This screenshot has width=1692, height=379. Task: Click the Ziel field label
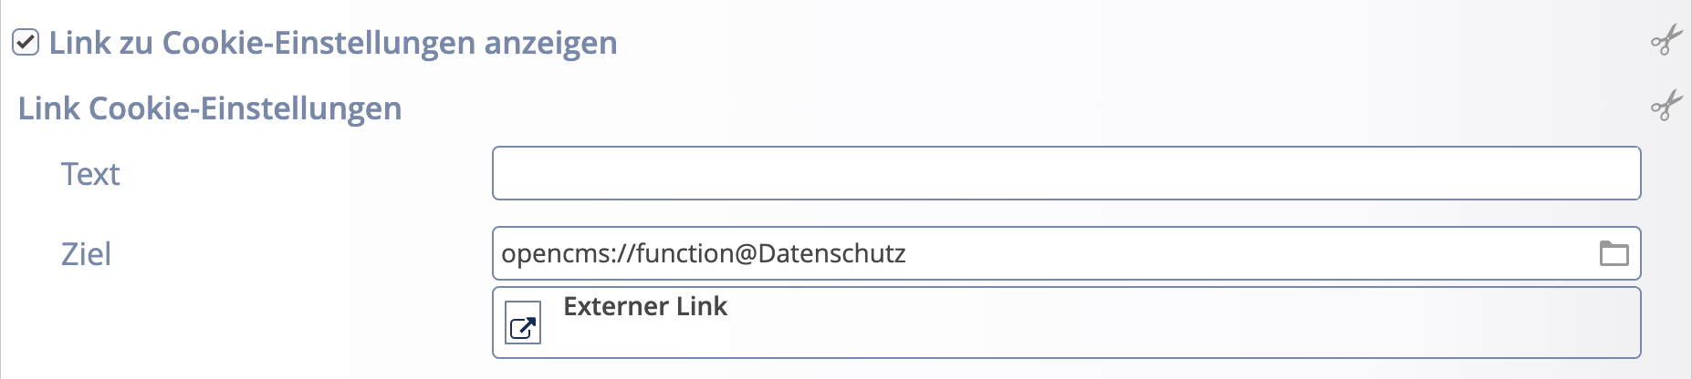pos(86,254)
